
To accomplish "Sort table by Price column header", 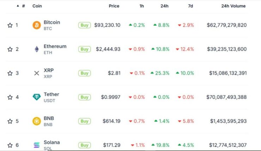I will pyautogui.click(x=114, y=6).
